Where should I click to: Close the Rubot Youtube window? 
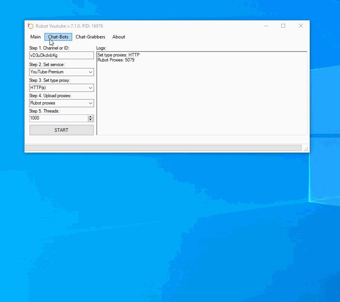tap(300, 26)
